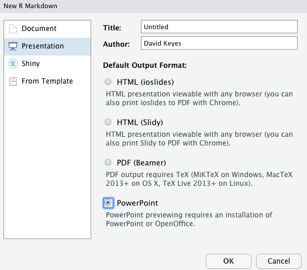Click the From Template icon
The height and width of the screenshot is (270, 307).
[13, 81]
